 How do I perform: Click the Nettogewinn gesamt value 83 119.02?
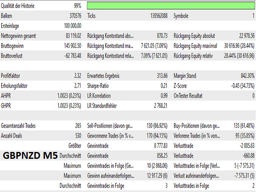(74, 36)
